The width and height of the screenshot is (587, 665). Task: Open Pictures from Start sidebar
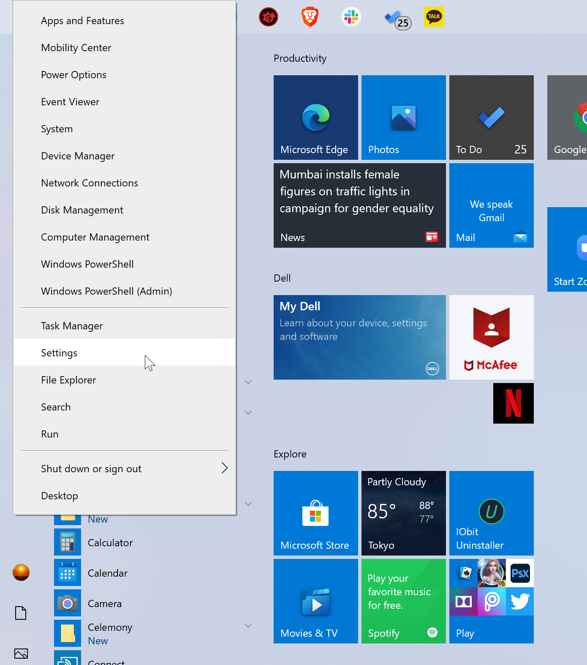click(x=21, y=654)
